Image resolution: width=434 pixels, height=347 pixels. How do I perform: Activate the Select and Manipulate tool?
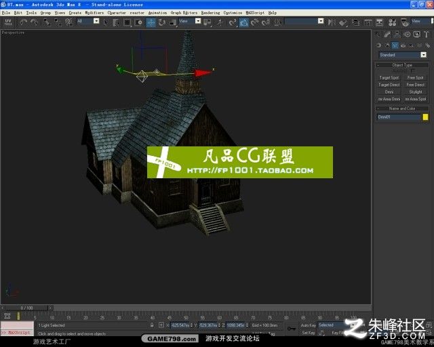[x=220, y=22]
